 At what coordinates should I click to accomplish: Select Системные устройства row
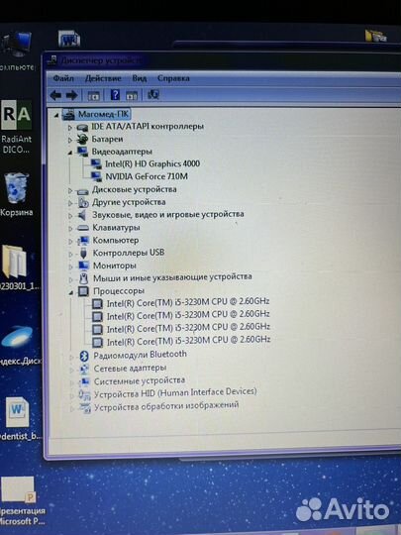[140, 380]
